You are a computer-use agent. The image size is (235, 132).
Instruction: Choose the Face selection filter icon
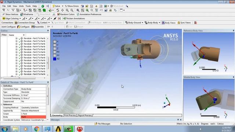[40, 10]
